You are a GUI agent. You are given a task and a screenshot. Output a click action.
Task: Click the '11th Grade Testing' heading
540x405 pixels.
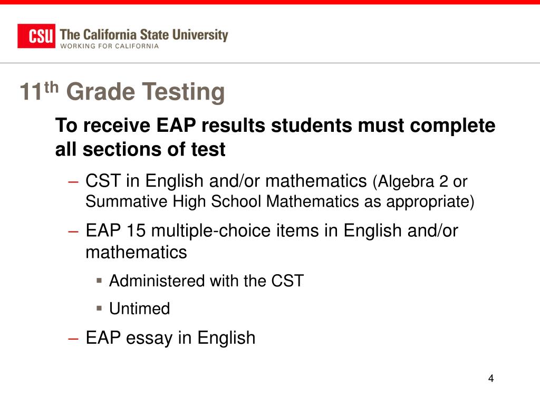[x=122, y=92]
